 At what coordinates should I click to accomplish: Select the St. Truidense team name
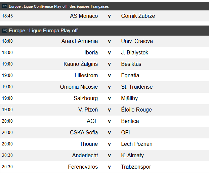(137, 87)
